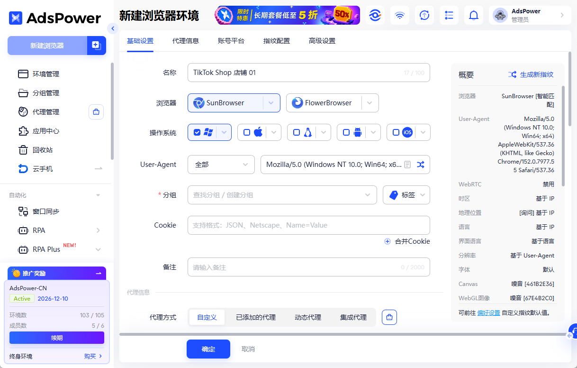Select the 已添加的代理 proxy method
This screenshot has height=368, width=577.
(x=256, y=317)
